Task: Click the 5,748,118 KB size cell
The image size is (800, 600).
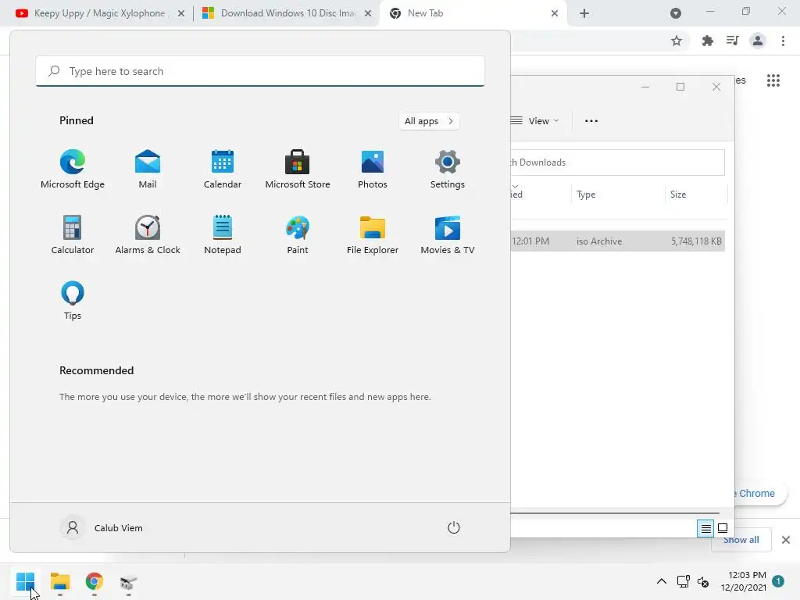Action: pyautogui.click(x=696, y=241)
